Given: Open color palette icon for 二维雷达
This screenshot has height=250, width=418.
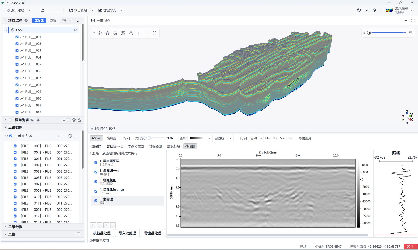Looking at the screenshot, I should point(70,136).
